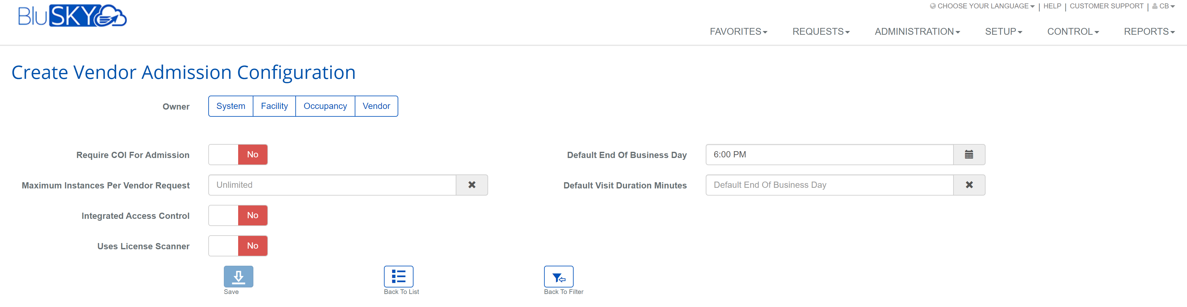Clear the Default Visit Duration Minutes field
The height and width of the screenshot is (307, 1187).
pyautogui.click(x=968, y=185)
